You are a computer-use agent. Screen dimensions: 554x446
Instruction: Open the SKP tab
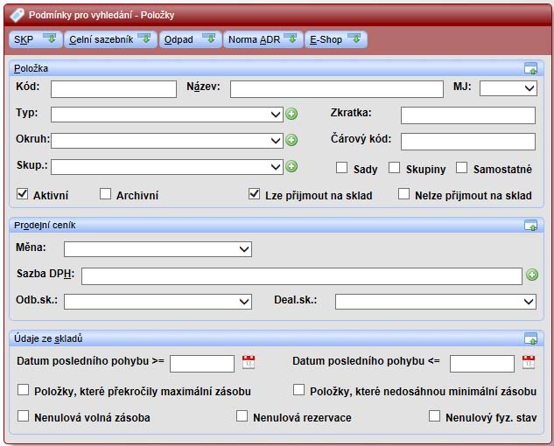(x=35, y=39)
